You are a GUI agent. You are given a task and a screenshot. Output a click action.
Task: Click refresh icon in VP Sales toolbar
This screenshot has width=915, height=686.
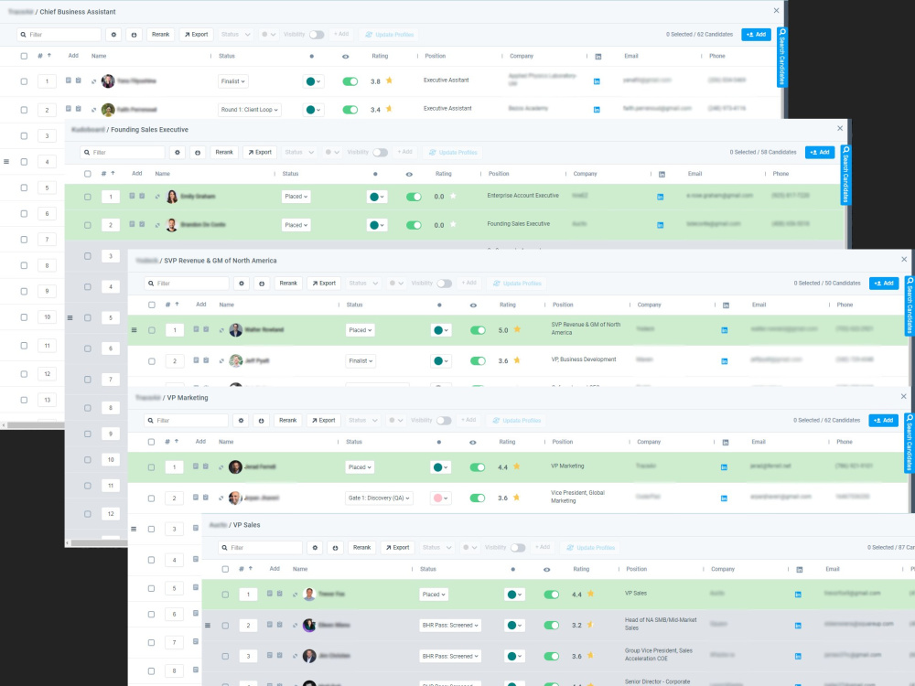coord(335,548)
